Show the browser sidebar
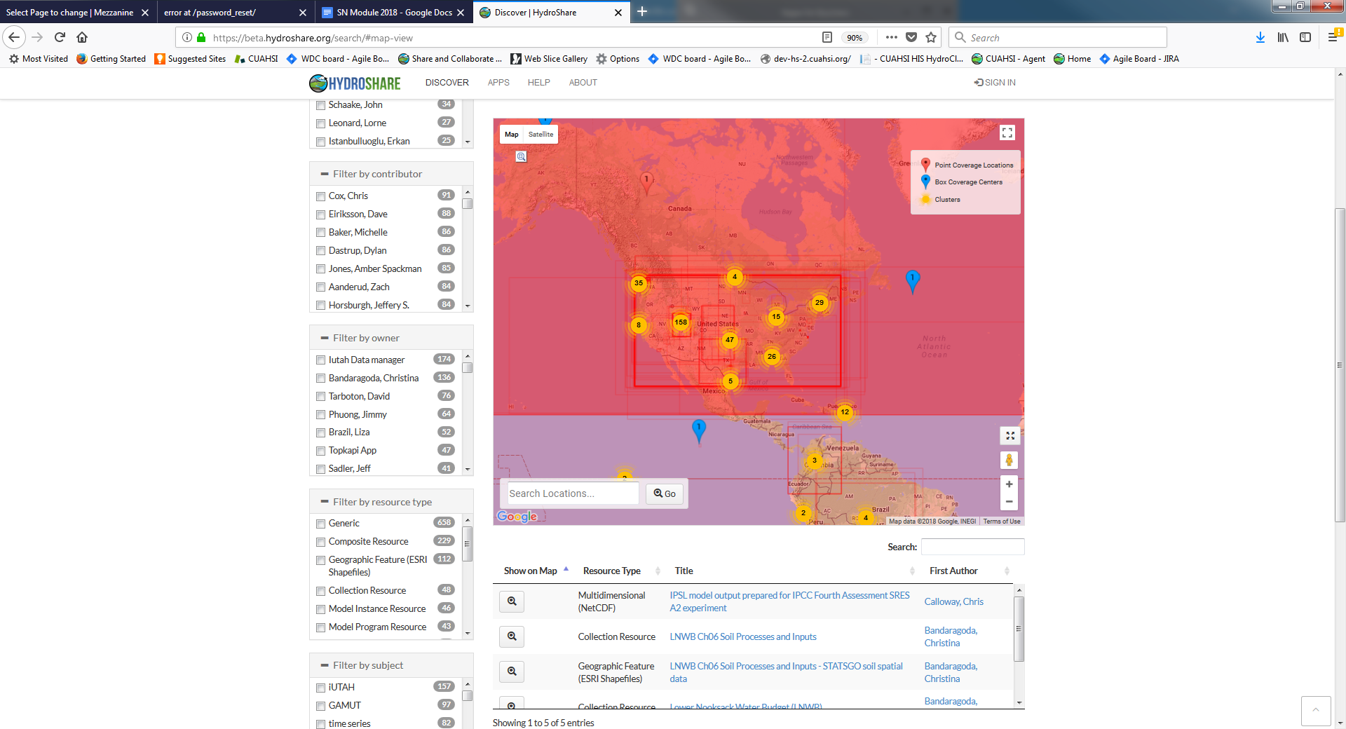This screenshot has height=729, width=1346. click(1305, 37)
